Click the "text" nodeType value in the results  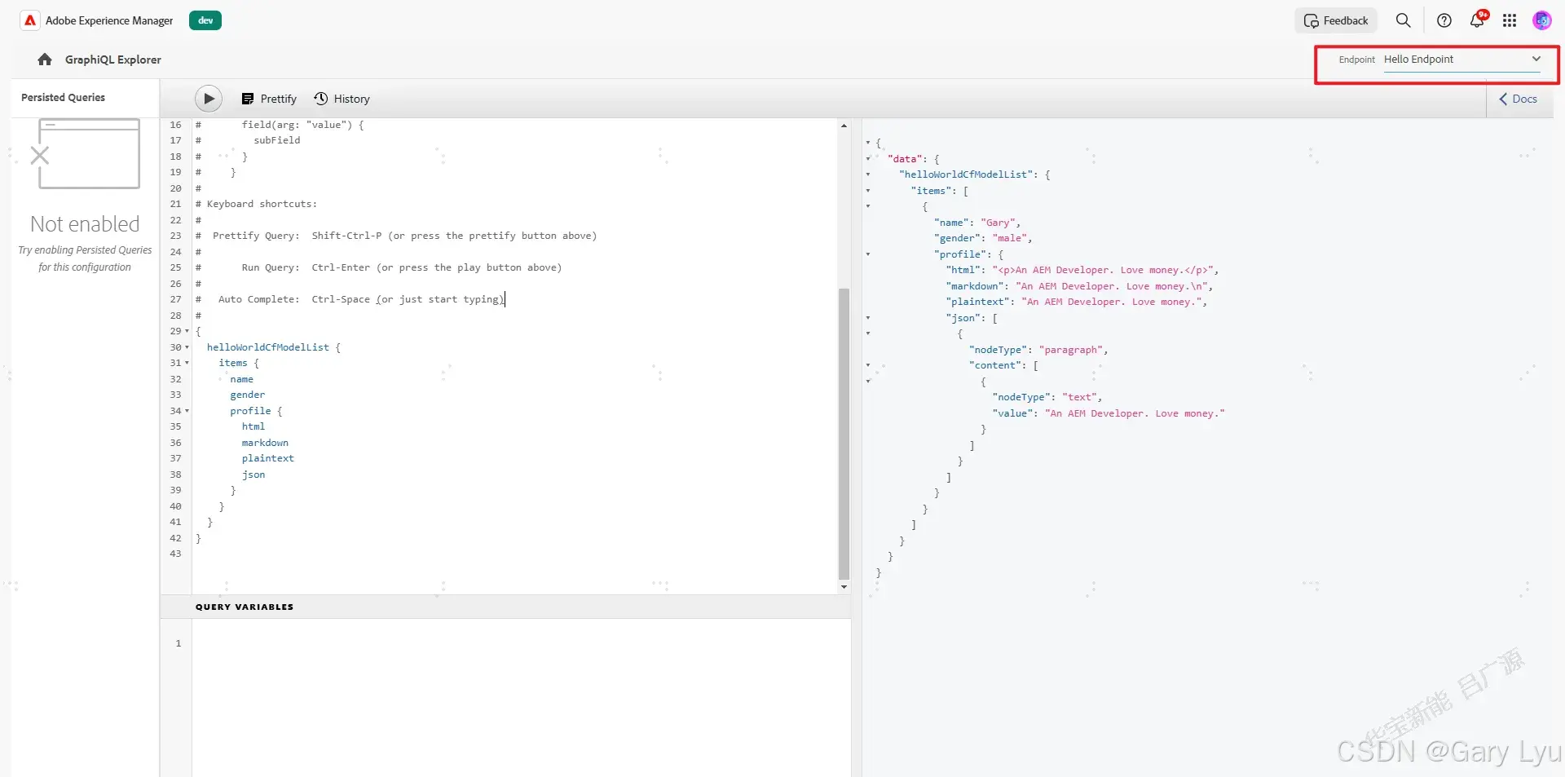(x=1080, y=397)
